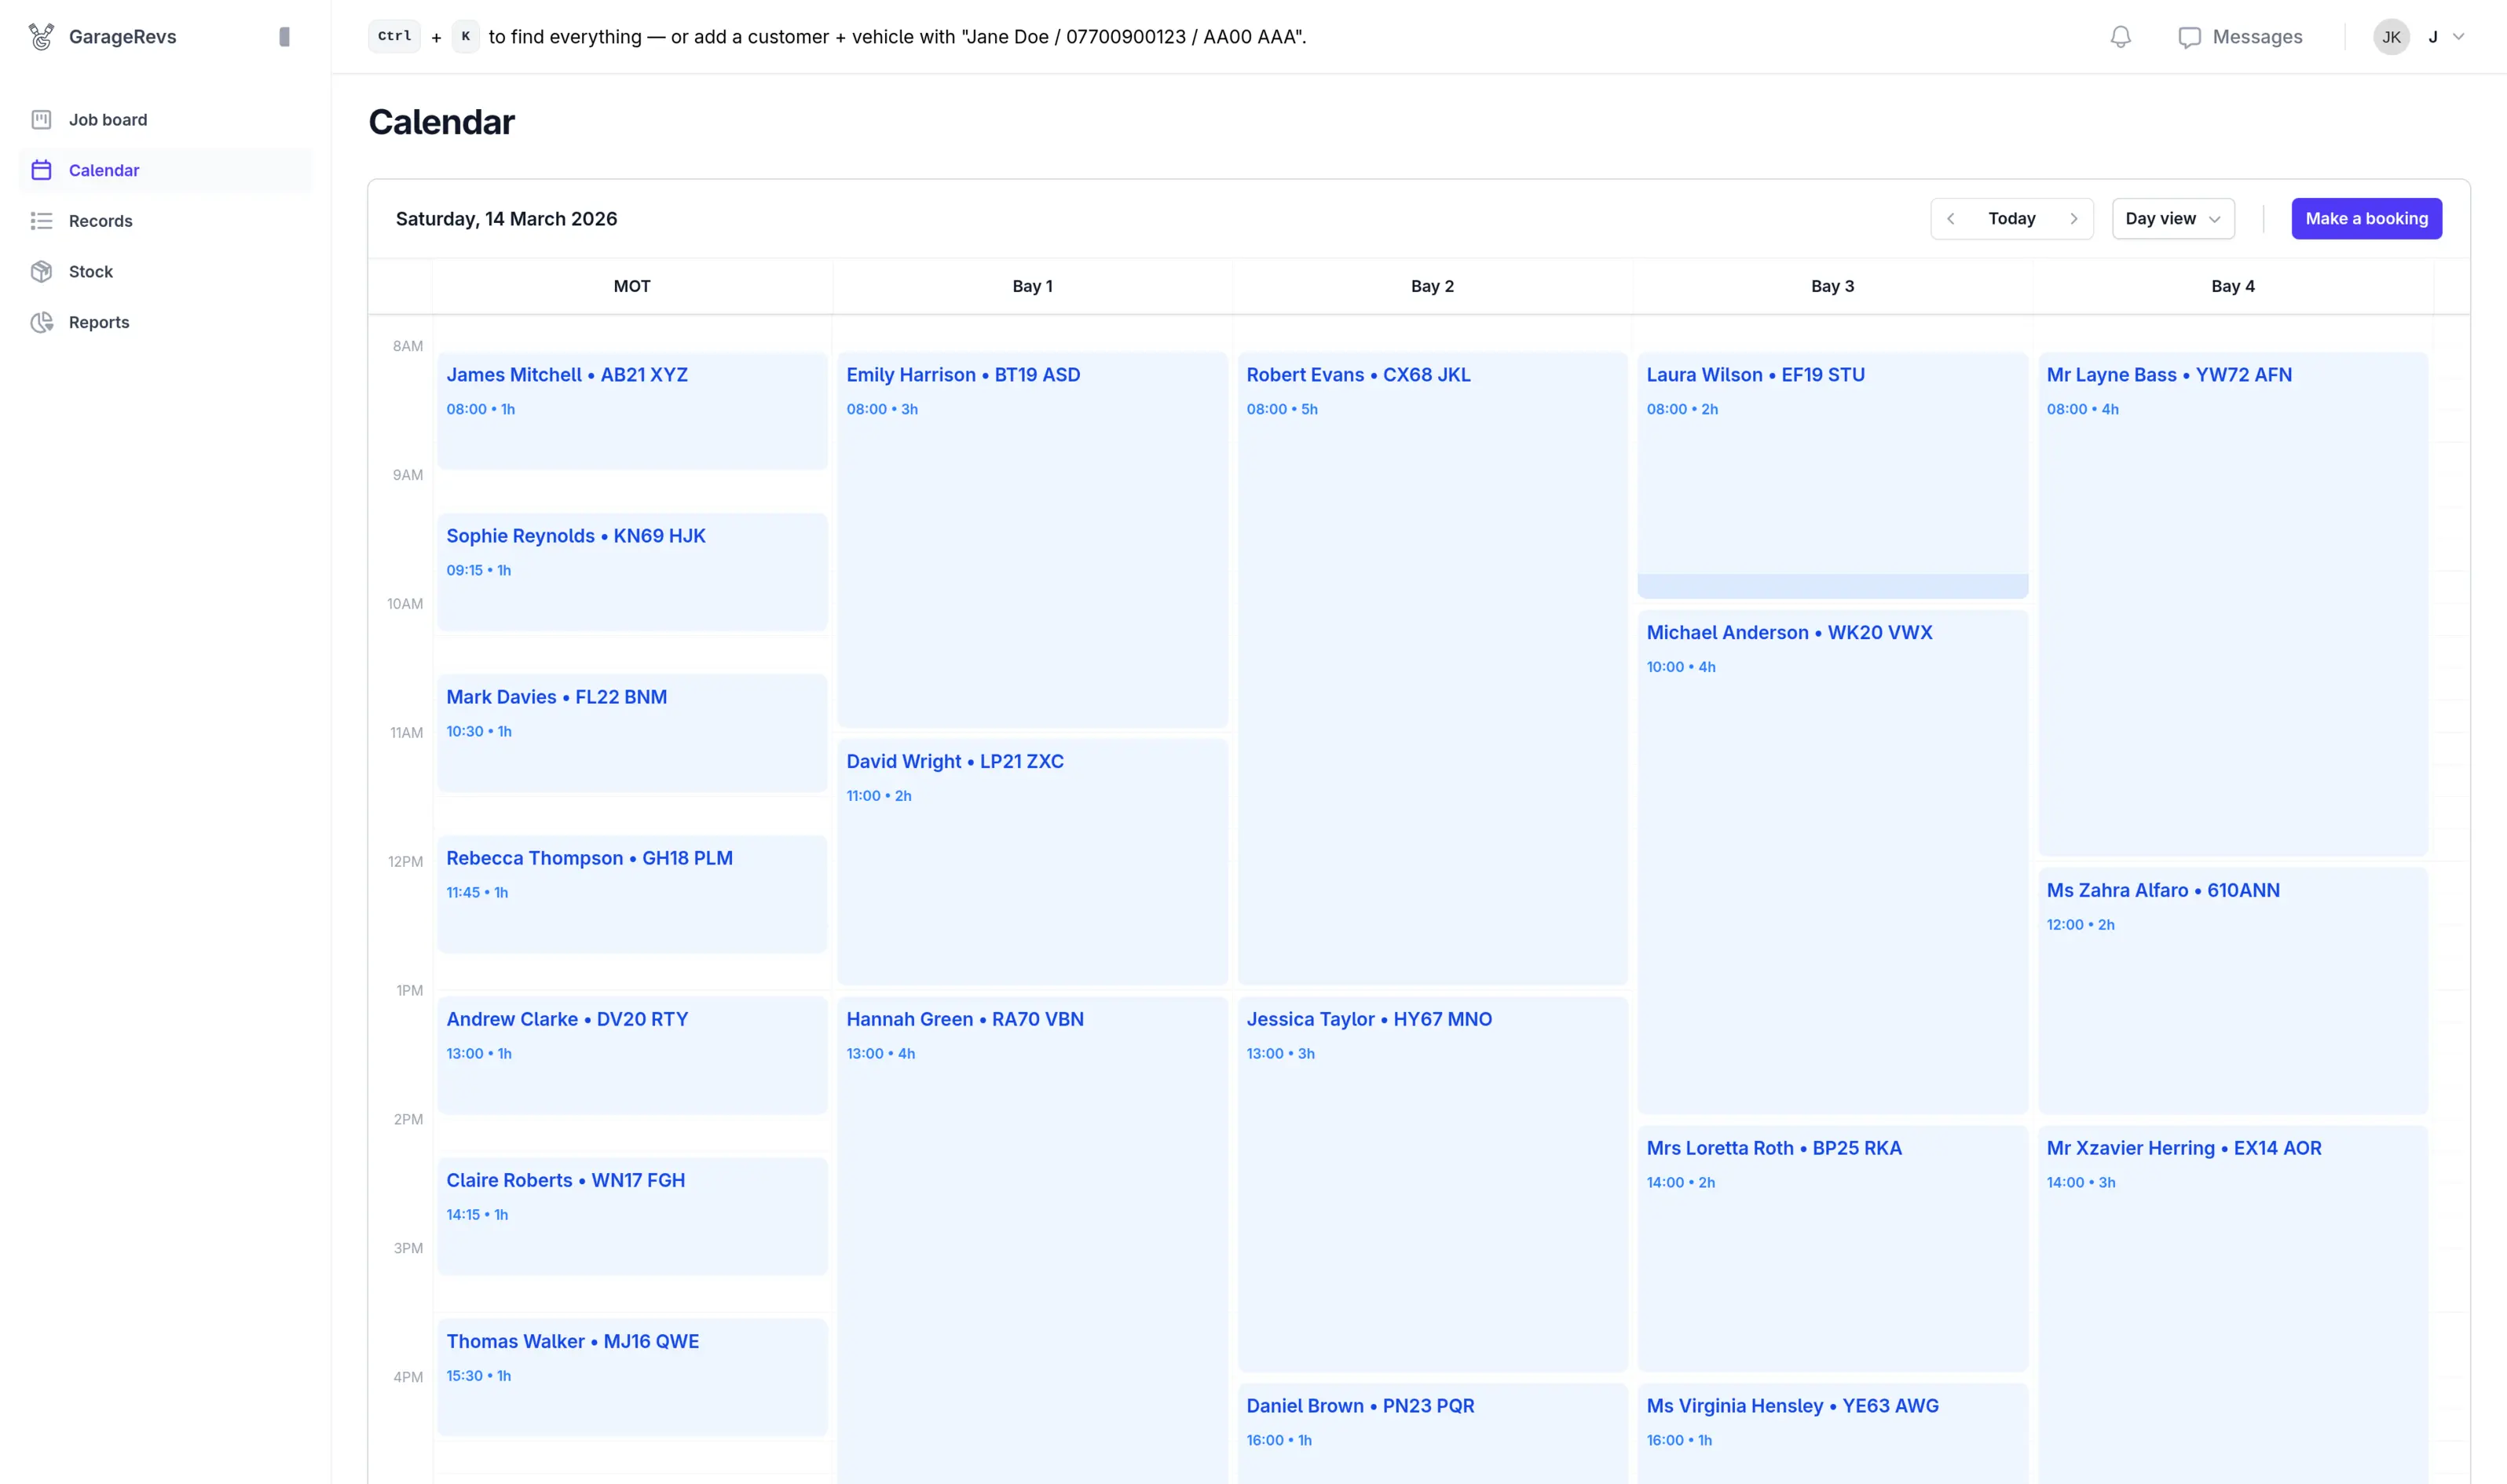Switch to the Bay 2 column header
The height and width of the screenshot is (1484, 2507).
(1432, 286)
